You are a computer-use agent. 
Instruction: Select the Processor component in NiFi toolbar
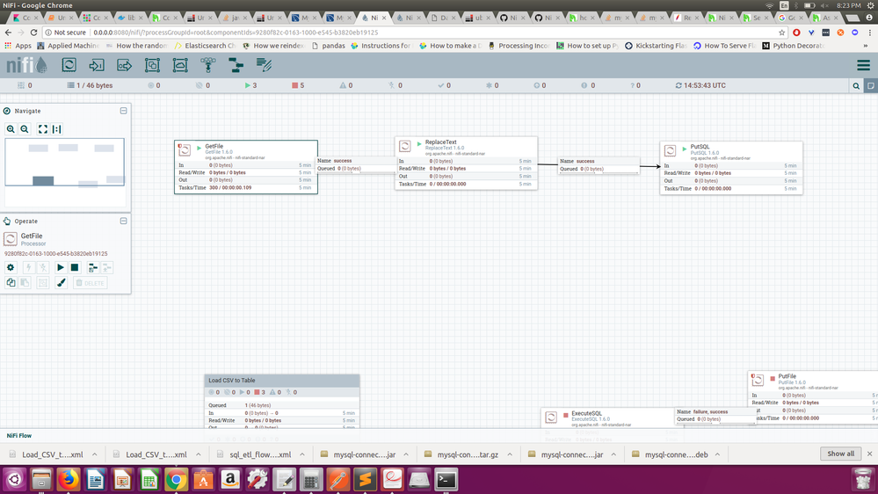tap(69, 65)
